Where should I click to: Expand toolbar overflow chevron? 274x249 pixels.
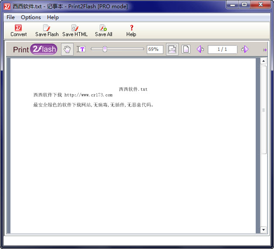(x=265, y=50)
